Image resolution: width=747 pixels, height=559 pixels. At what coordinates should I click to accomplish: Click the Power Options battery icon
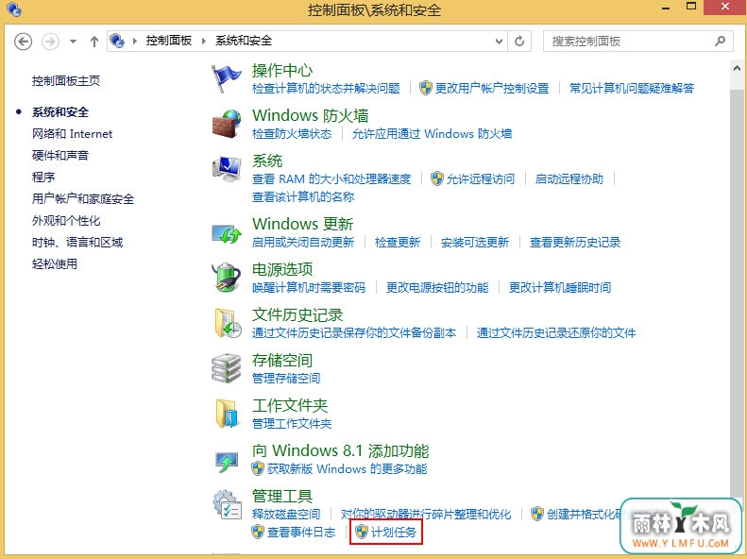click(226, 277)
